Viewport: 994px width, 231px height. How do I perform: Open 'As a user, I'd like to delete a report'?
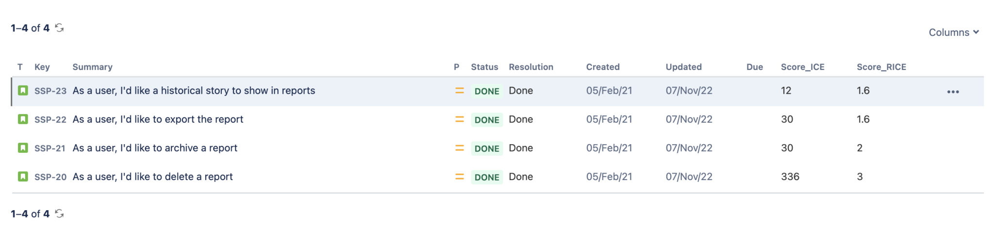point(152,177)
